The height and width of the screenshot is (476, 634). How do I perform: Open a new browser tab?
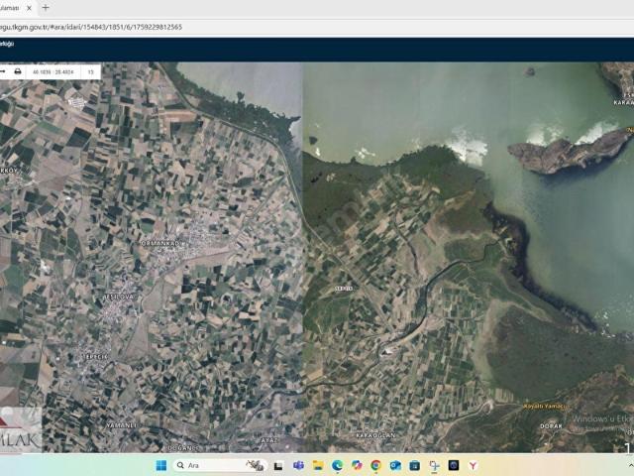tap(46, 7)
